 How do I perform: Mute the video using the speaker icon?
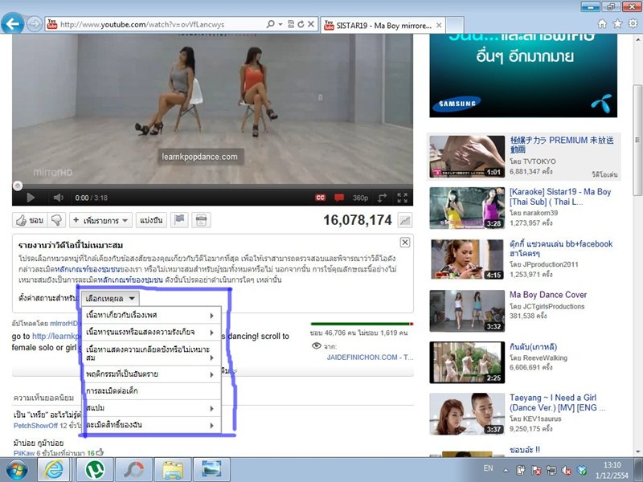coord(58,198)
